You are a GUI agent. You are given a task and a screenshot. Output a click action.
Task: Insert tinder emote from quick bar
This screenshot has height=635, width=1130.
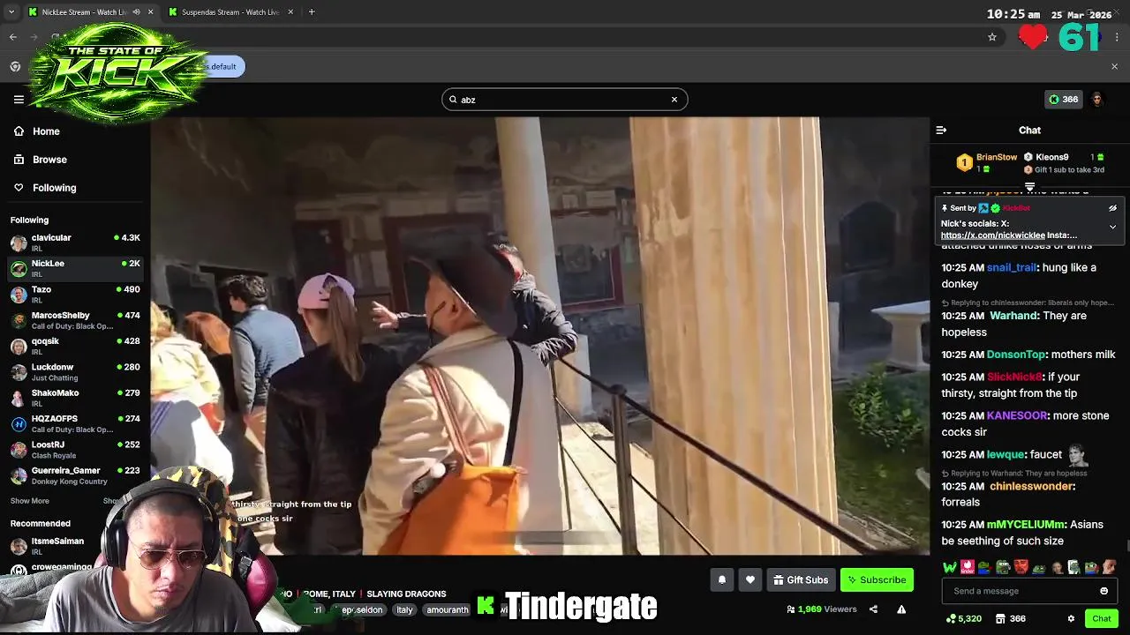(968, 567)
